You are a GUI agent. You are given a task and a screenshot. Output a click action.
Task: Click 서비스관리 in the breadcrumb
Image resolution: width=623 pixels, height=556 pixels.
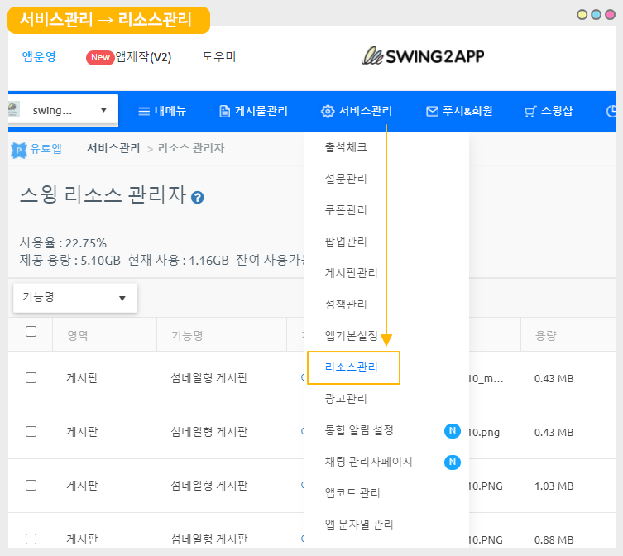(113, 148)
